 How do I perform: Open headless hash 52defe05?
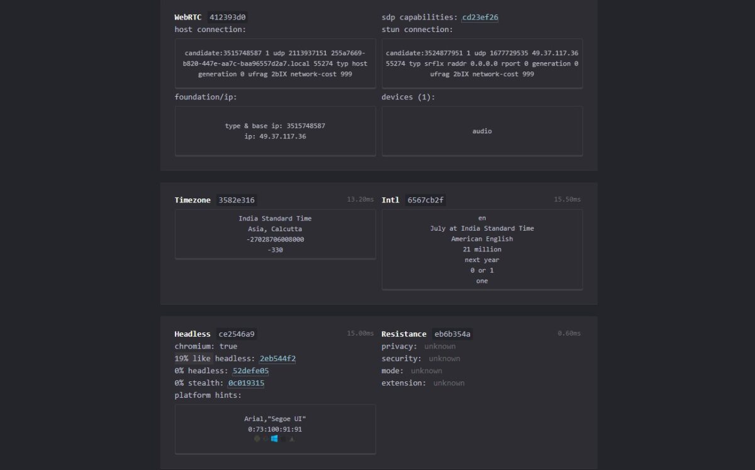coord(250,371)
